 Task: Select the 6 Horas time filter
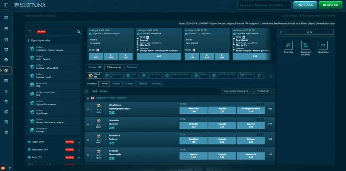click(117, 84)
